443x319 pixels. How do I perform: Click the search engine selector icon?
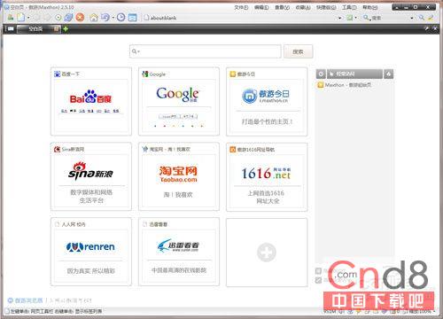pos(367,18)
